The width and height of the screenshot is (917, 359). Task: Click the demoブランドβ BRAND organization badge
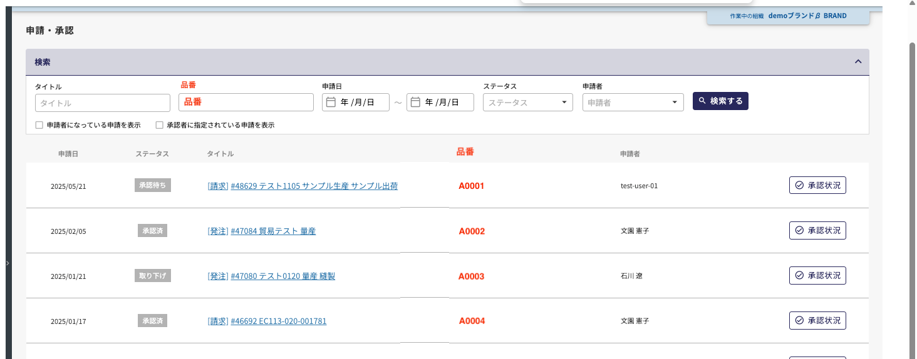(x=788, y=16)
